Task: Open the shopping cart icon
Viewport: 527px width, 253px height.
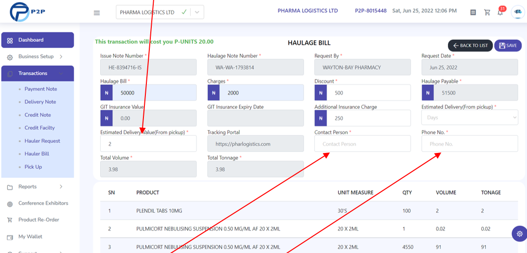Action: (x=487, y=12)
